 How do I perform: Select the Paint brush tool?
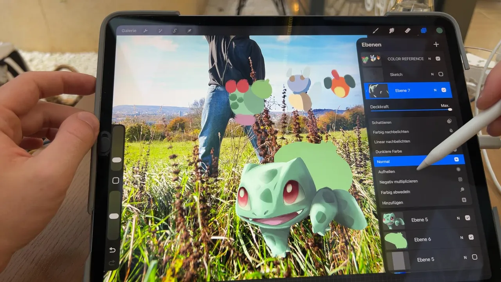click(x=375, y=31)
